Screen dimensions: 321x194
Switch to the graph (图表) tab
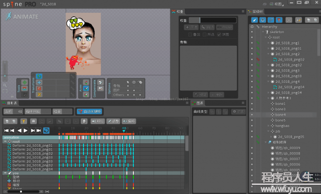pos(198,103)
